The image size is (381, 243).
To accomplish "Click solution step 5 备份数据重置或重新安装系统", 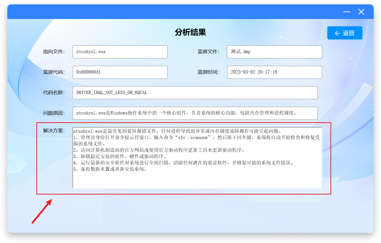I will click(x=110, y=169).
